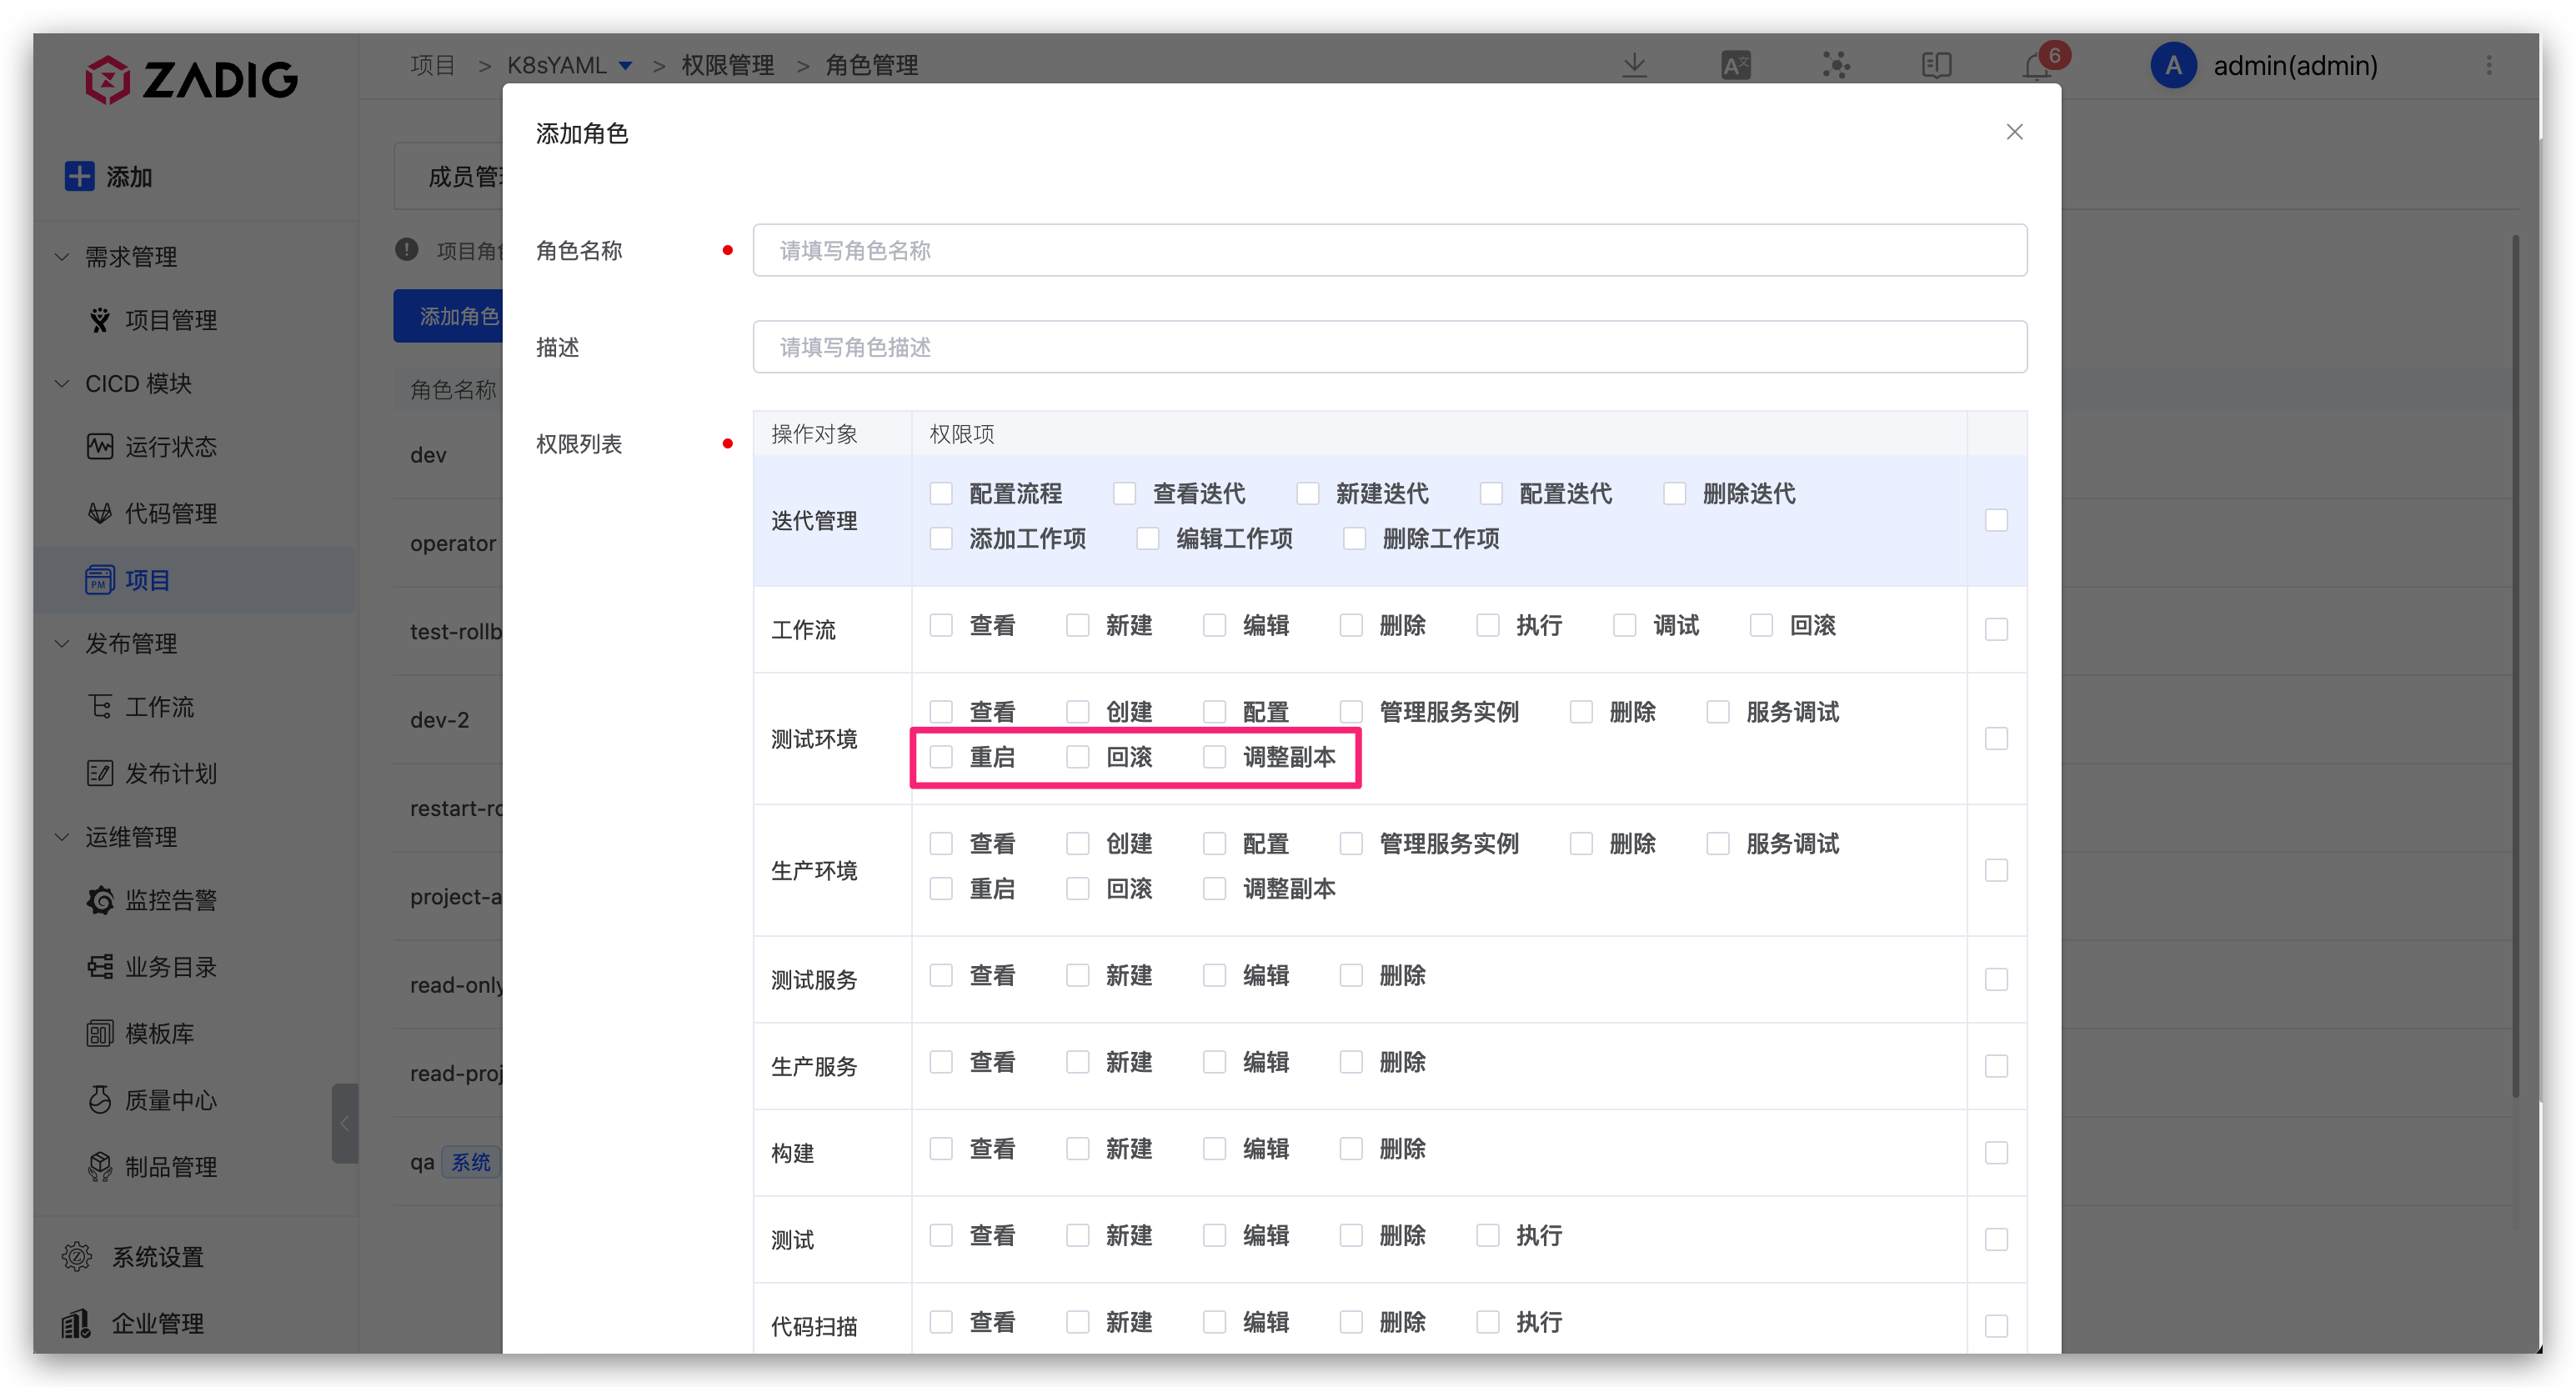Go to 代码管理 in the sidebar
This screenshot has height=1387, width=2576.
(171, 513)
